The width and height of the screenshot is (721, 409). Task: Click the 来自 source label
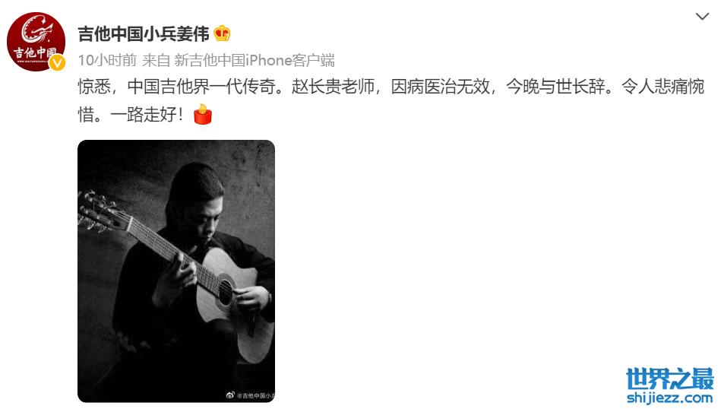pyautogui.click(x=156, y=60)
